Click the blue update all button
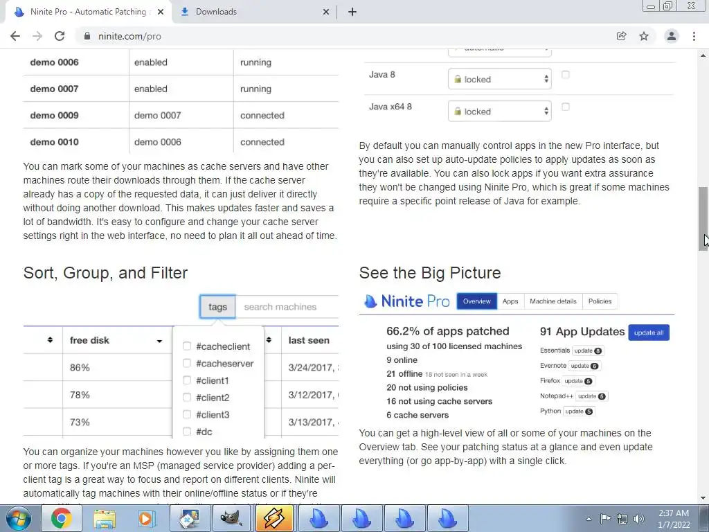 click(x=648, y=332)
